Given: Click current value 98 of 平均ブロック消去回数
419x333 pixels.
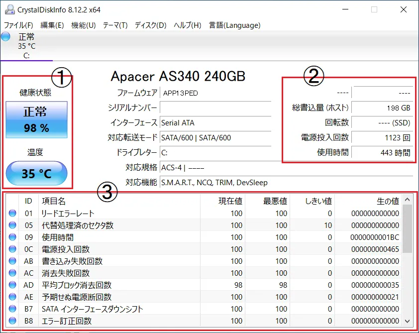Looking at the screenshot, I should click(238, 285).
